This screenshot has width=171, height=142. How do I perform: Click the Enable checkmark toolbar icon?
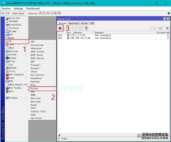pyautogui.click(x=70, y=28)
